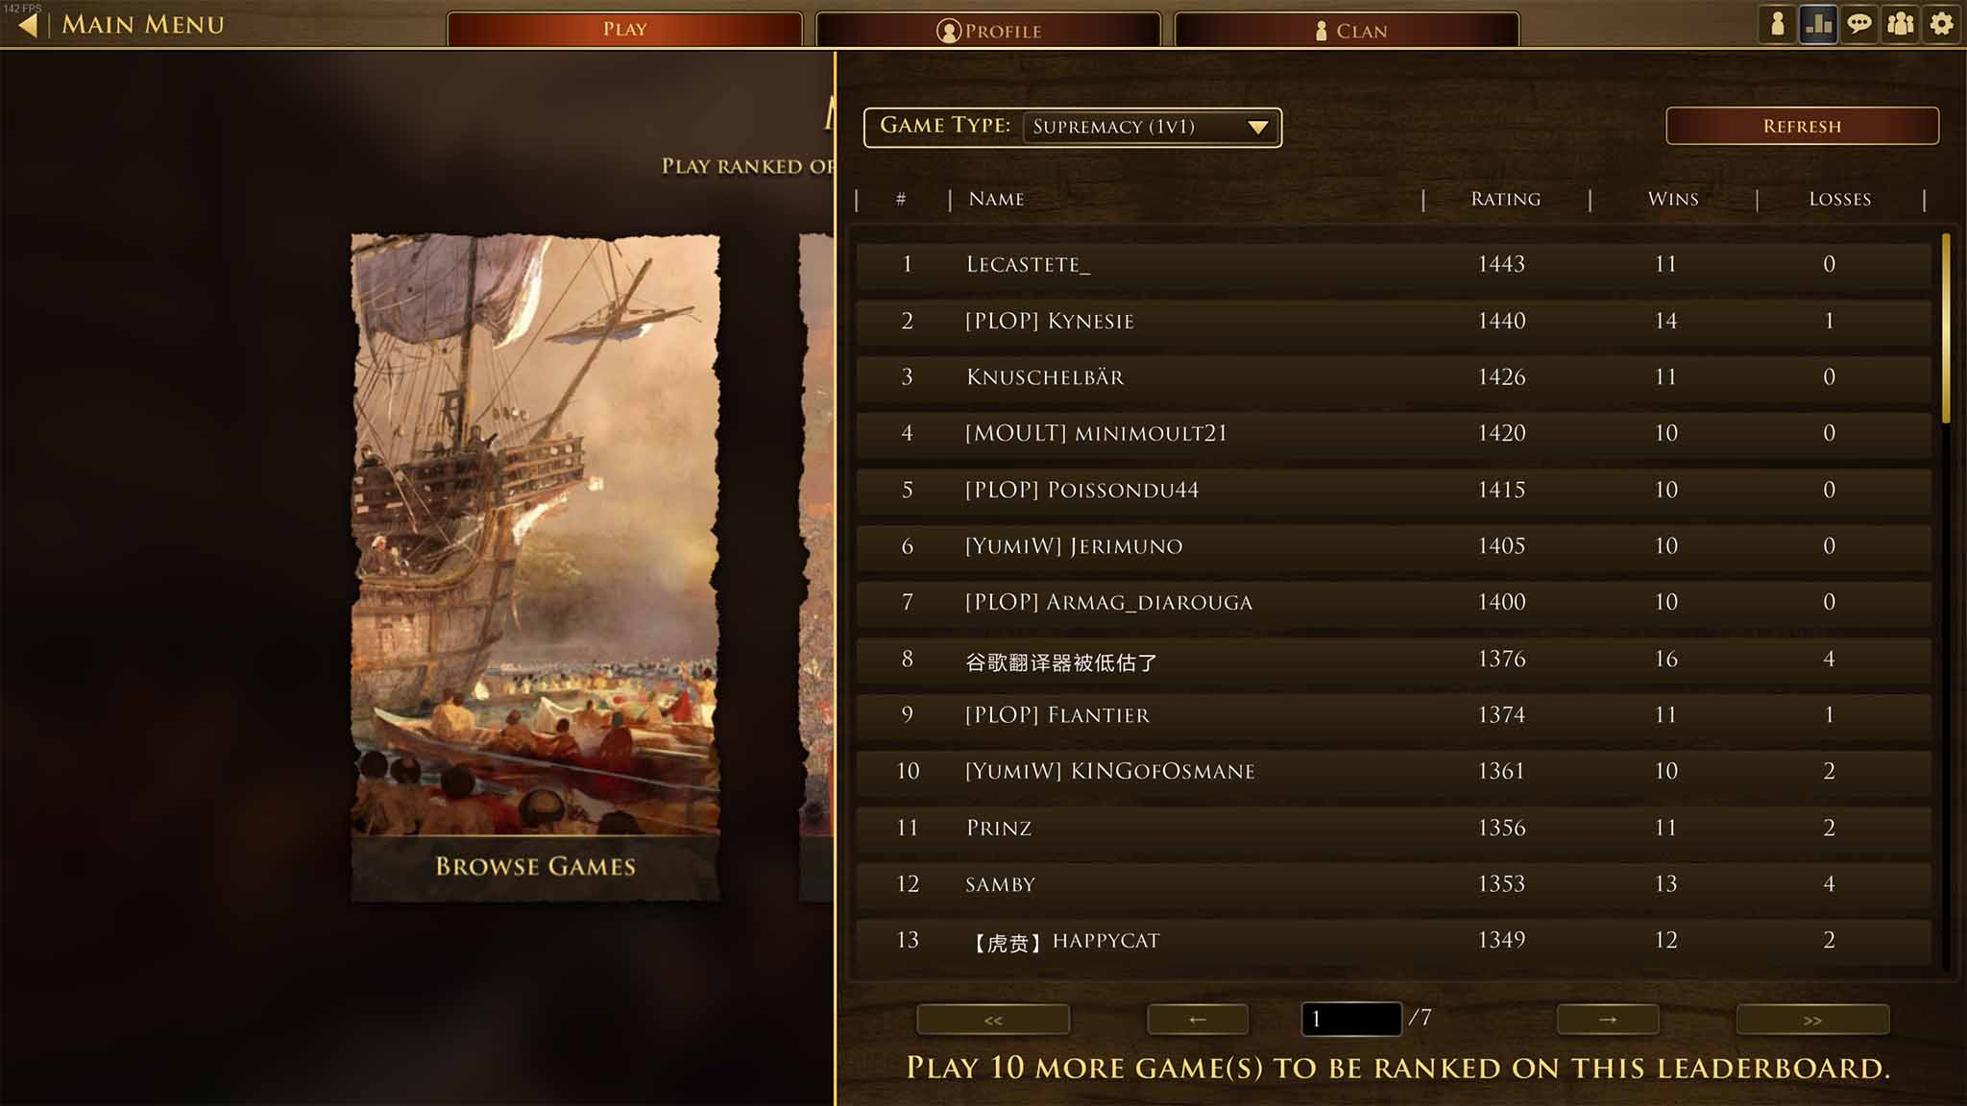This screenshot has height=1106, width=1967.
Task: Click the Play tab button
Action: pyautogui.click(x=622, y=30)
